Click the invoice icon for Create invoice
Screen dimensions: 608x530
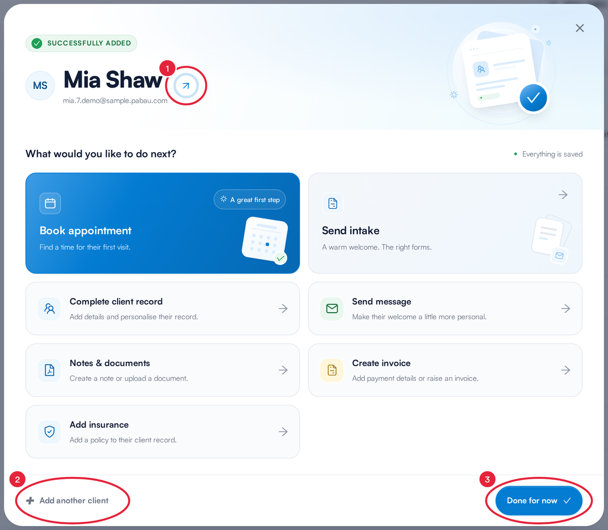coord(332,370)
